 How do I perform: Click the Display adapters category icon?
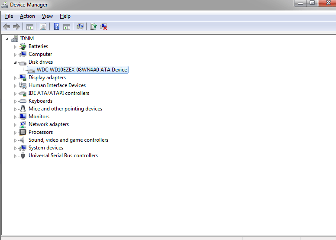point(23,78)
